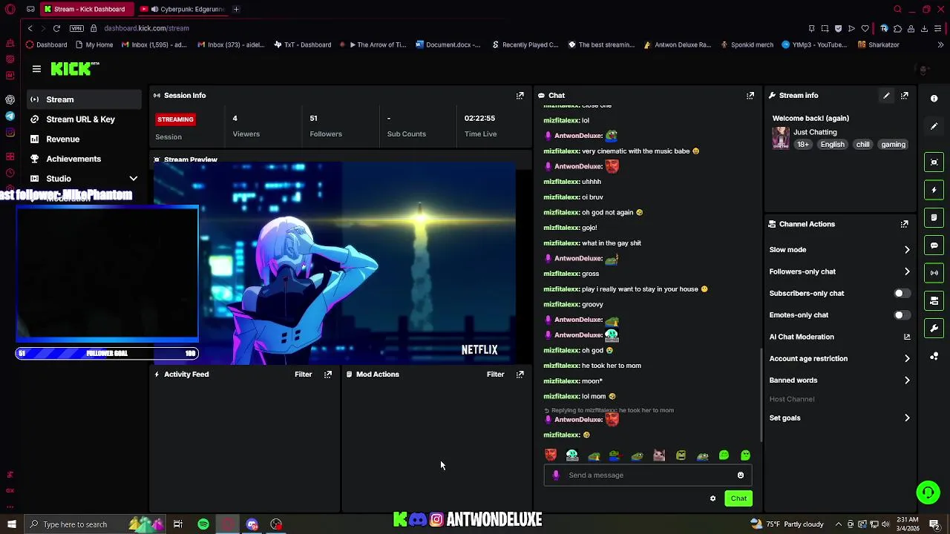
Task: Open the hamburger menu beside Kick logo
Action: pyautogui.click(x=36, y=69)
